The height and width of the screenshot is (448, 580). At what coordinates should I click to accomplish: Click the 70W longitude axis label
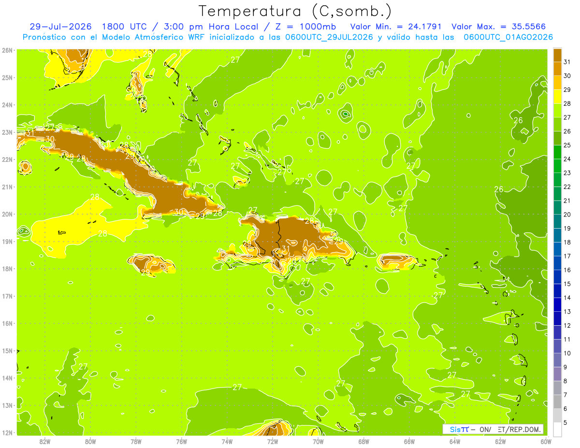318,441
